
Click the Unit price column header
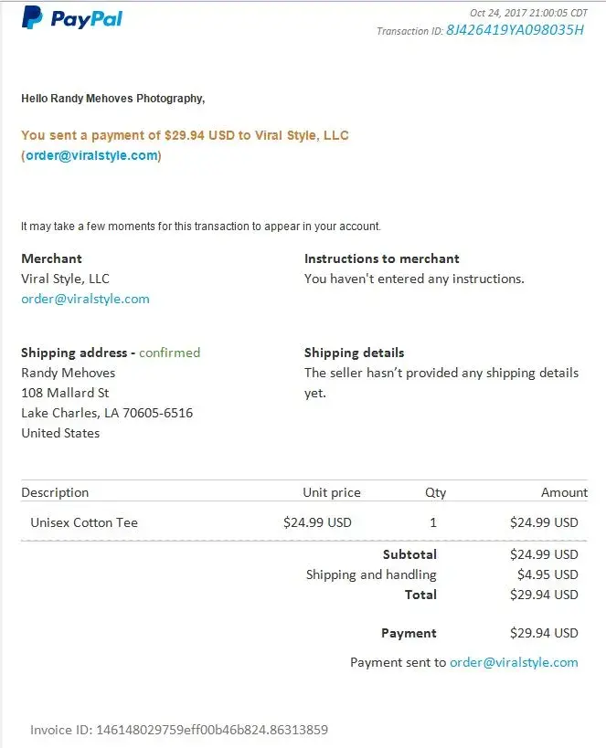point(331,492)
